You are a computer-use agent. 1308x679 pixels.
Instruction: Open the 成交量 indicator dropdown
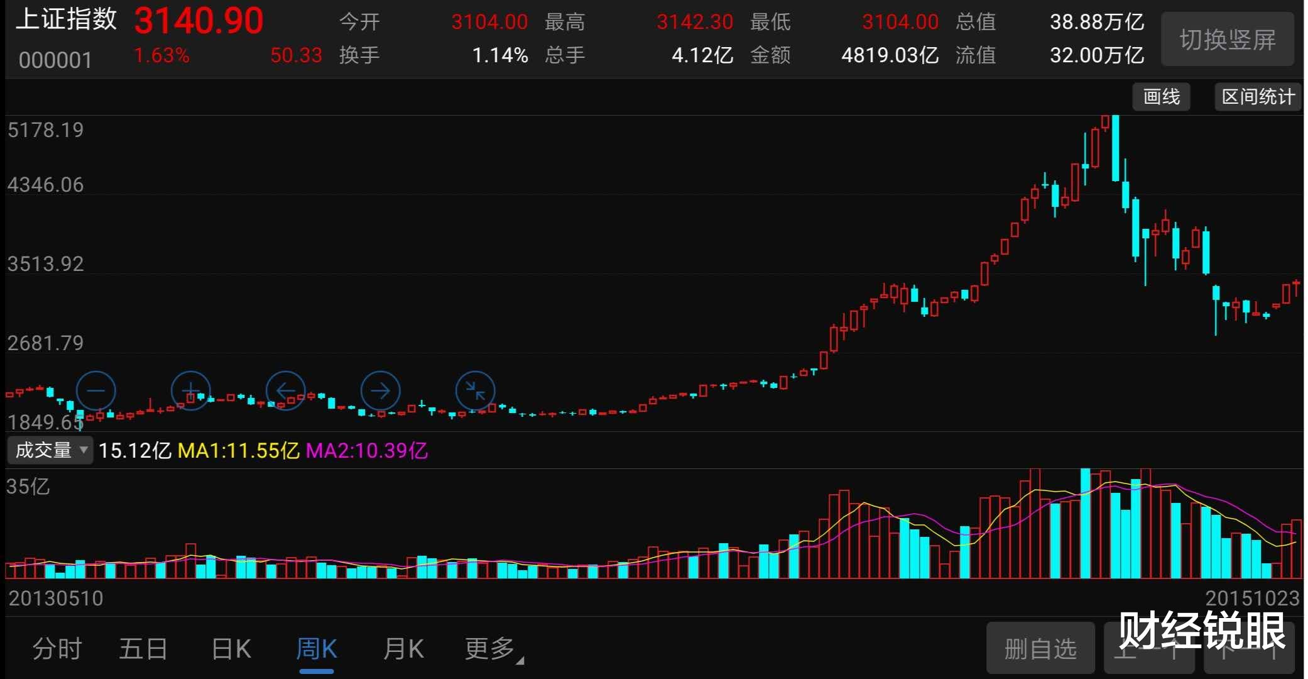click(50, 450)
